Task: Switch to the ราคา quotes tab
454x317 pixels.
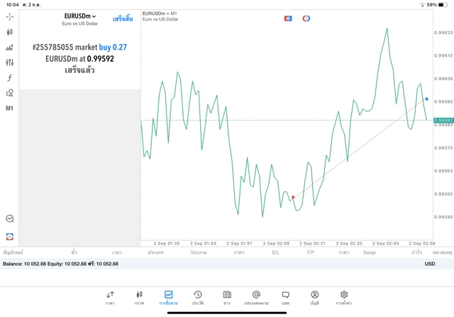Action: pyautogui.click(x=110, y=298)
